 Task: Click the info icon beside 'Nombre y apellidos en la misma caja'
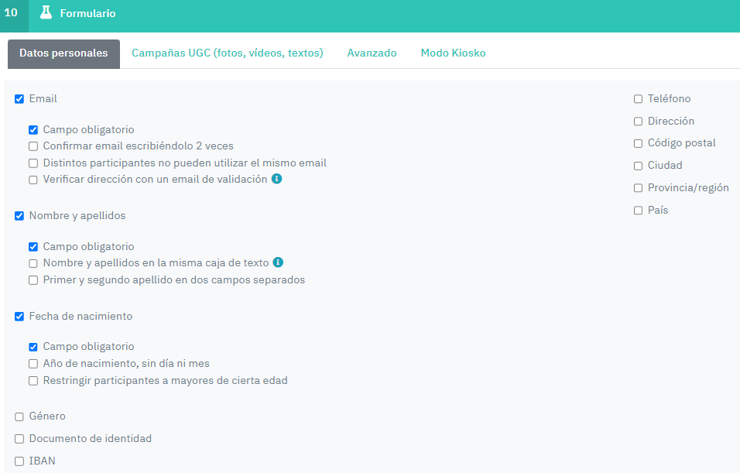pos(276,262)
